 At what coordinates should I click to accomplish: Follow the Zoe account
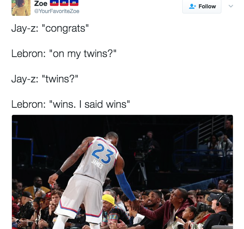(202, 6)
